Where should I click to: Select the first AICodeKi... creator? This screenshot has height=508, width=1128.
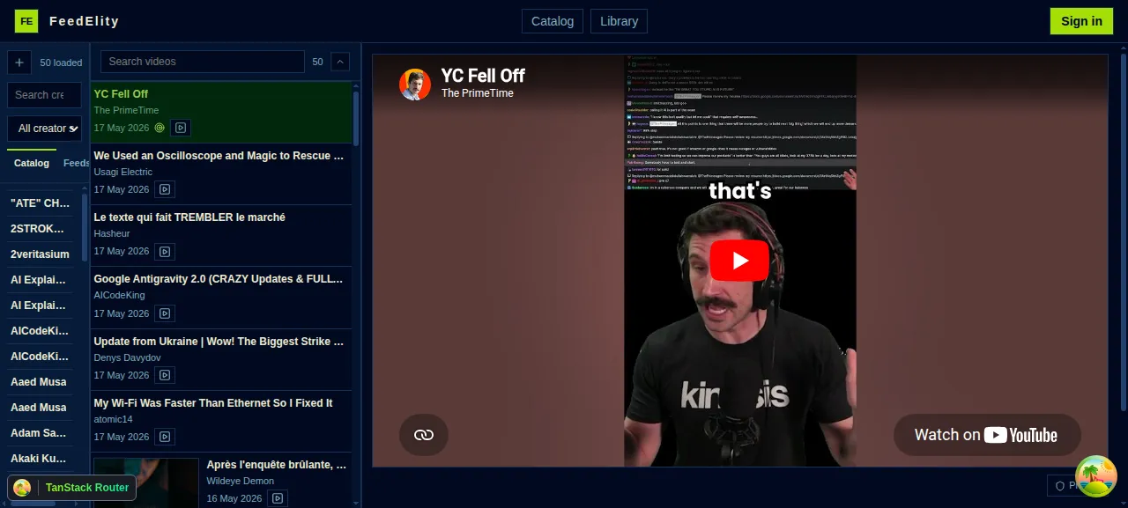pos(40,331)
